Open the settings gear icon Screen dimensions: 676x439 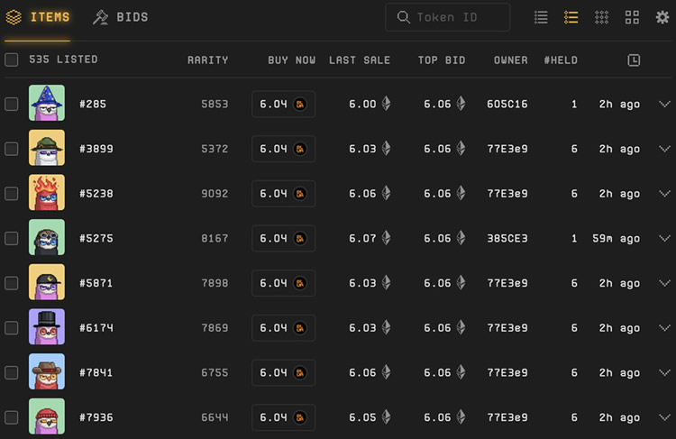(x=662, y=17)
